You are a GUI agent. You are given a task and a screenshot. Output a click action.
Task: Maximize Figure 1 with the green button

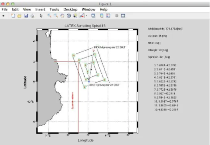13,4
